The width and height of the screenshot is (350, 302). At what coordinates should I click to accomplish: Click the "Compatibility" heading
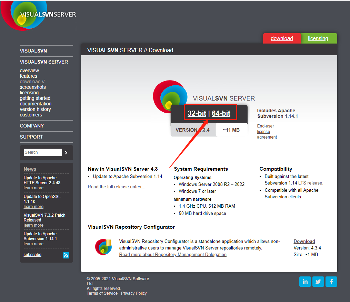tap(276, 169)
